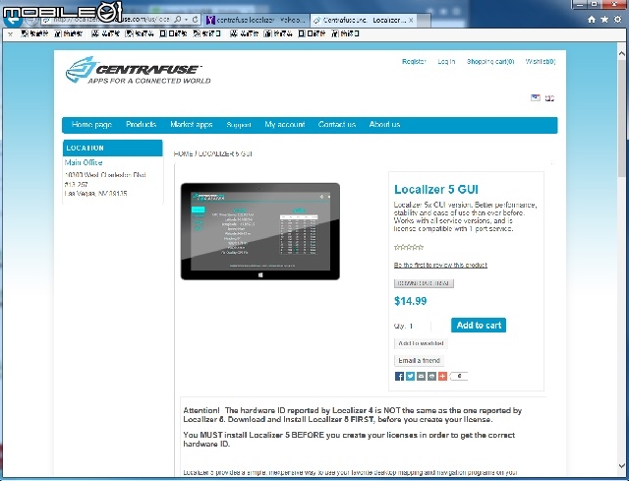Click the Add to cart button

point(479,326)
